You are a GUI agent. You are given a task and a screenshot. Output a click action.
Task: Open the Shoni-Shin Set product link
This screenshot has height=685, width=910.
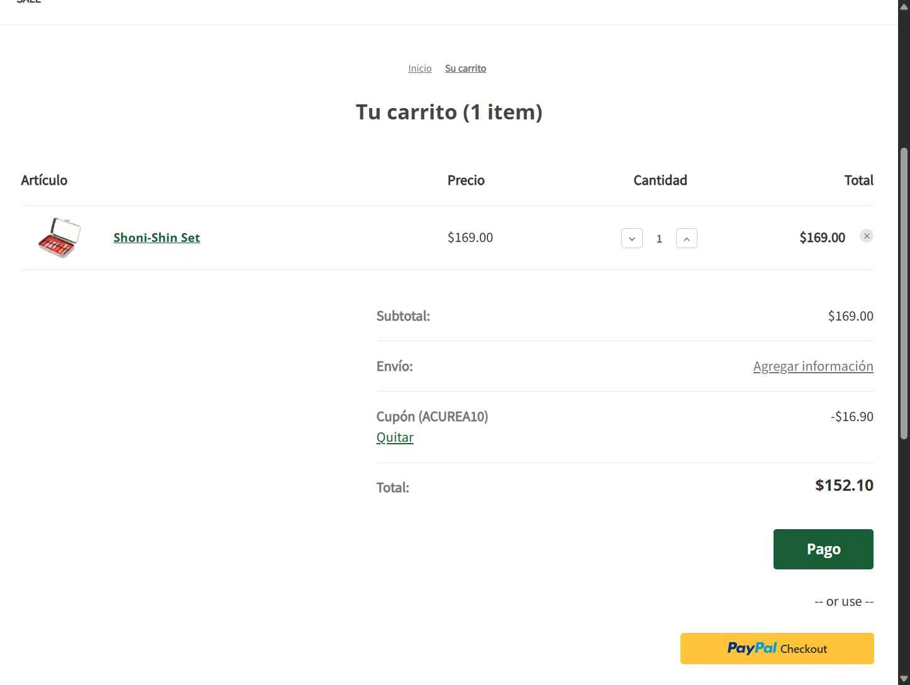pos(157,238)
